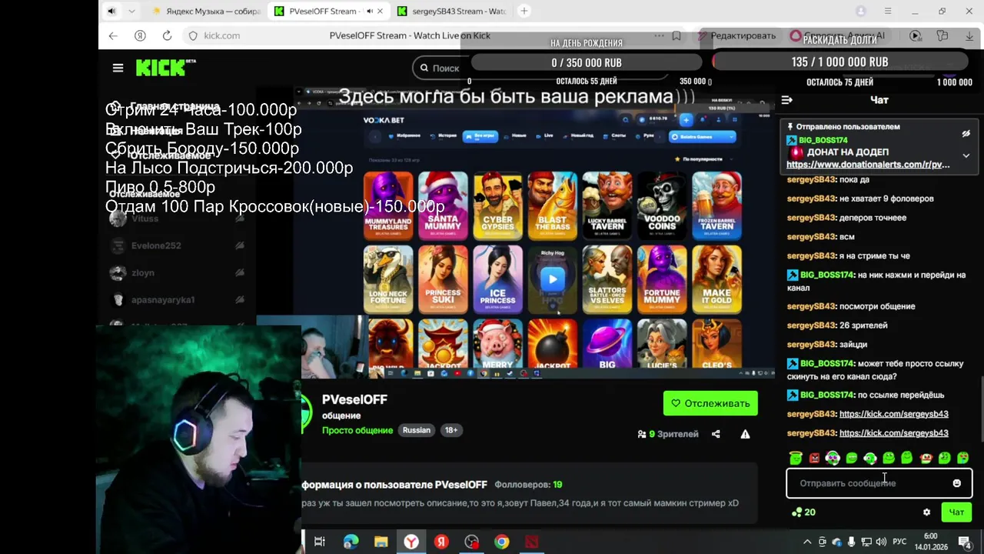Image resolution: width=984 pixels, height=554 pixels.
Task: Insert the red angry emote
Action: [814, 458]
